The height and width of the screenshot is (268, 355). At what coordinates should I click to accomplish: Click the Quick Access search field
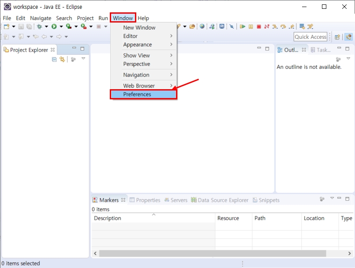click(x=310, y=37)
